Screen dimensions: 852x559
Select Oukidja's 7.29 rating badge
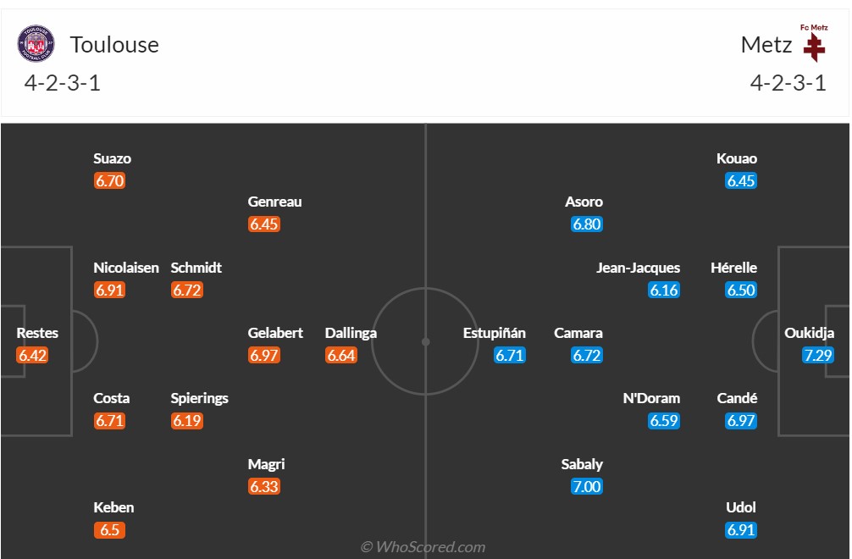coord(818,356)
